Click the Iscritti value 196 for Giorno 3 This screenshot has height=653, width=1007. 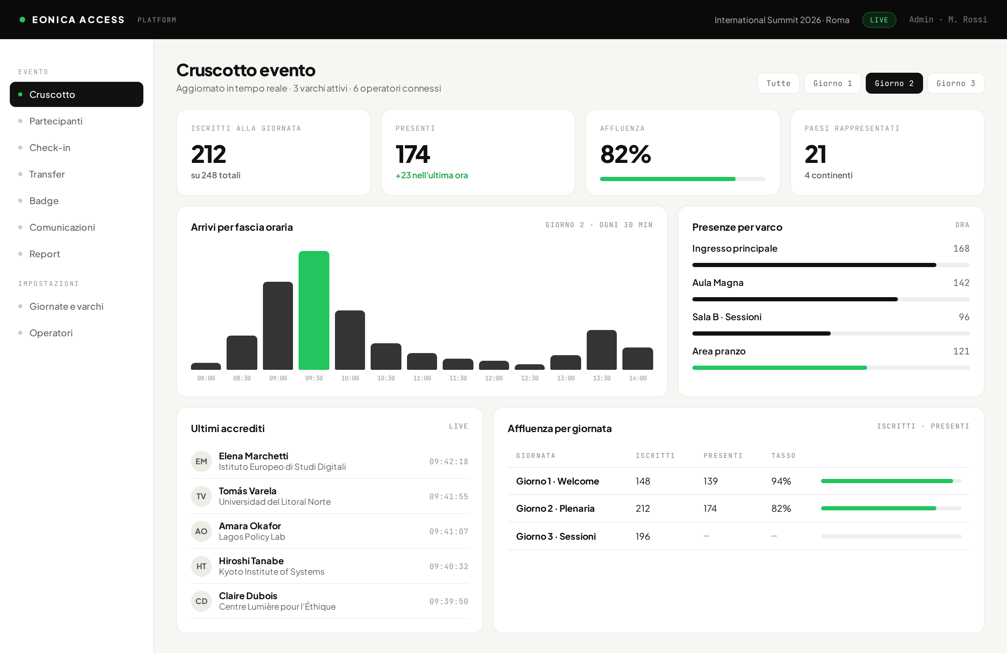coord(643,536)
